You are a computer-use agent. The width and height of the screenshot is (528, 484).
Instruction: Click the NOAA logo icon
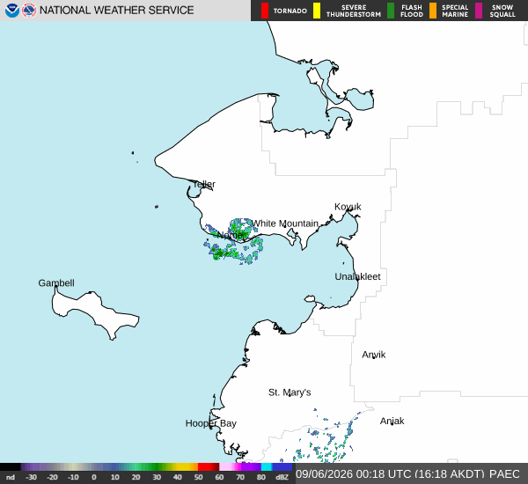11,11
